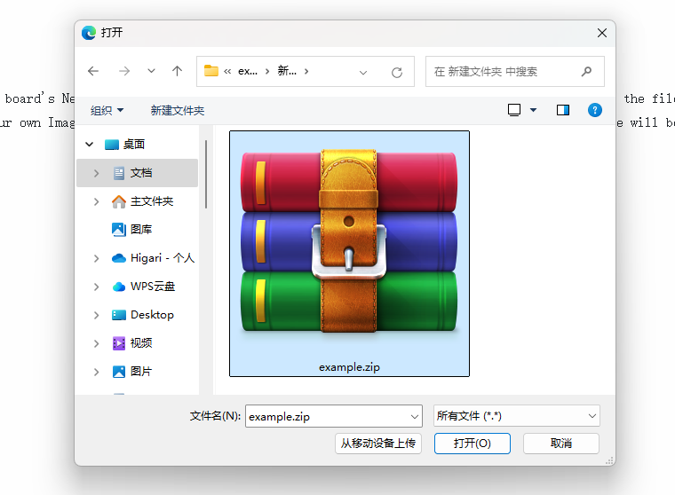Open recent locations chevron

(151, 71)
